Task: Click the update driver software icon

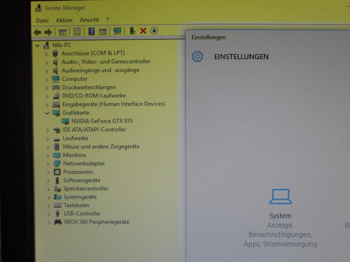Action: pos(133,31)
